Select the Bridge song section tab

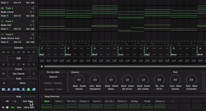coord(135,101)
